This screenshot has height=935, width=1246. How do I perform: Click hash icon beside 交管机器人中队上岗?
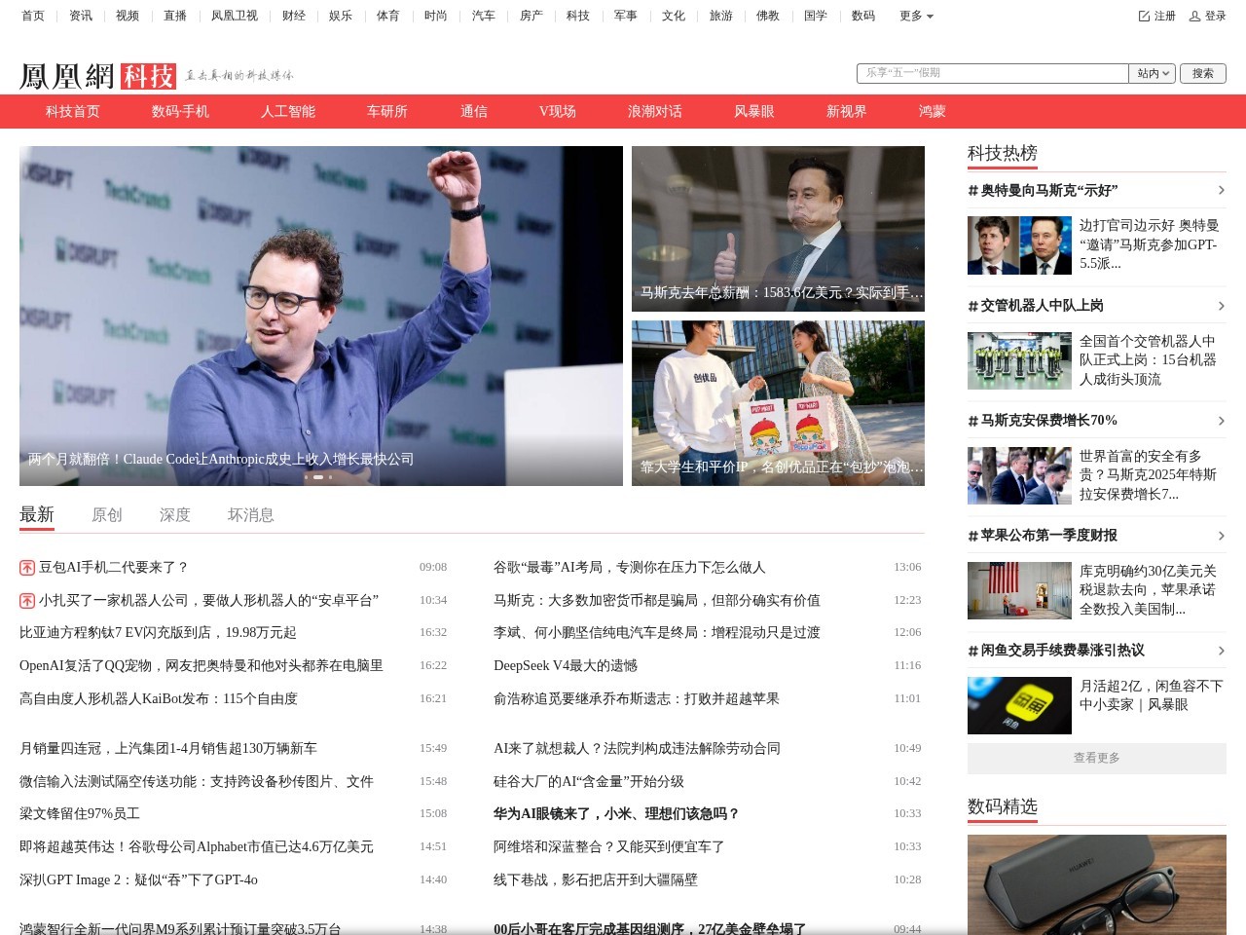pos(972,306)
